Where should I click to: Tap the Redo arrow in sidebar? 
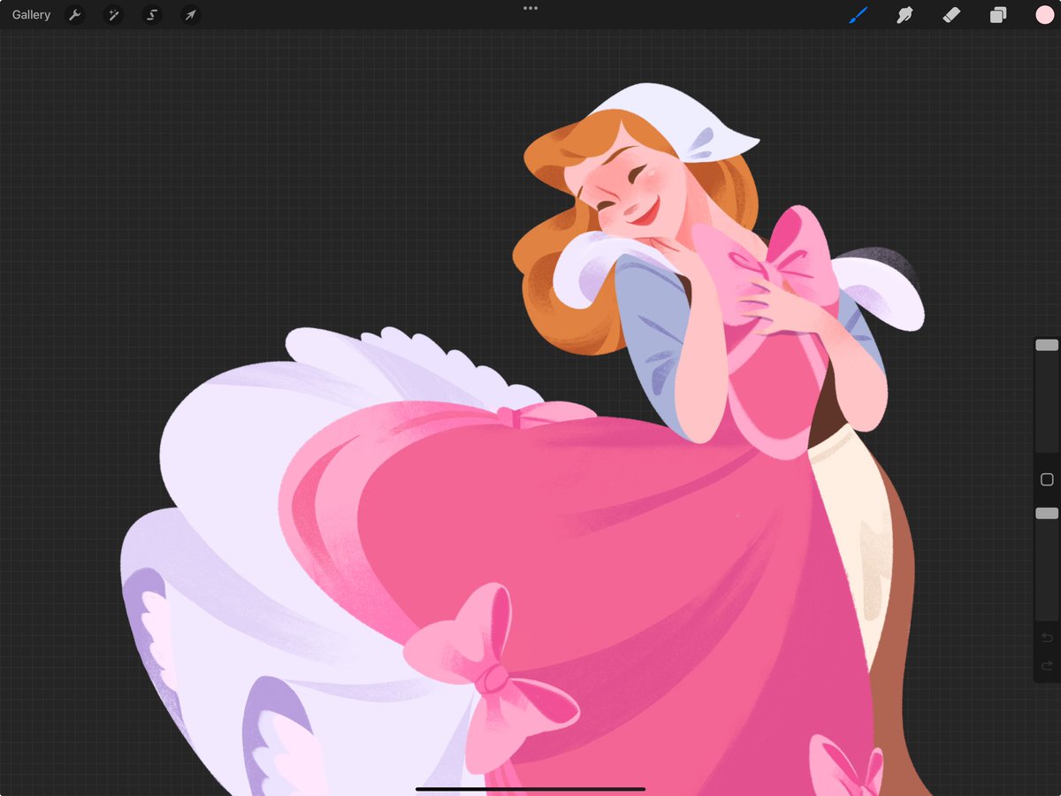(1047, 665)
